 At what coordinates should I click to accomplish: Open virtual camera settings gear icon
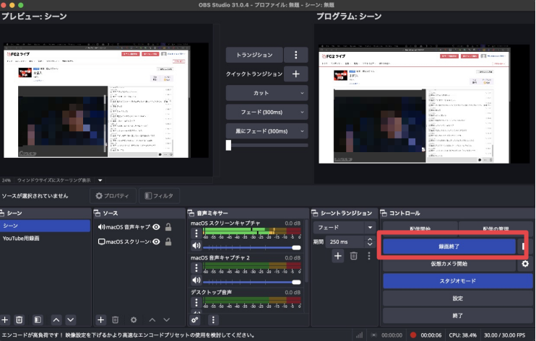click(x=526, y=264)
